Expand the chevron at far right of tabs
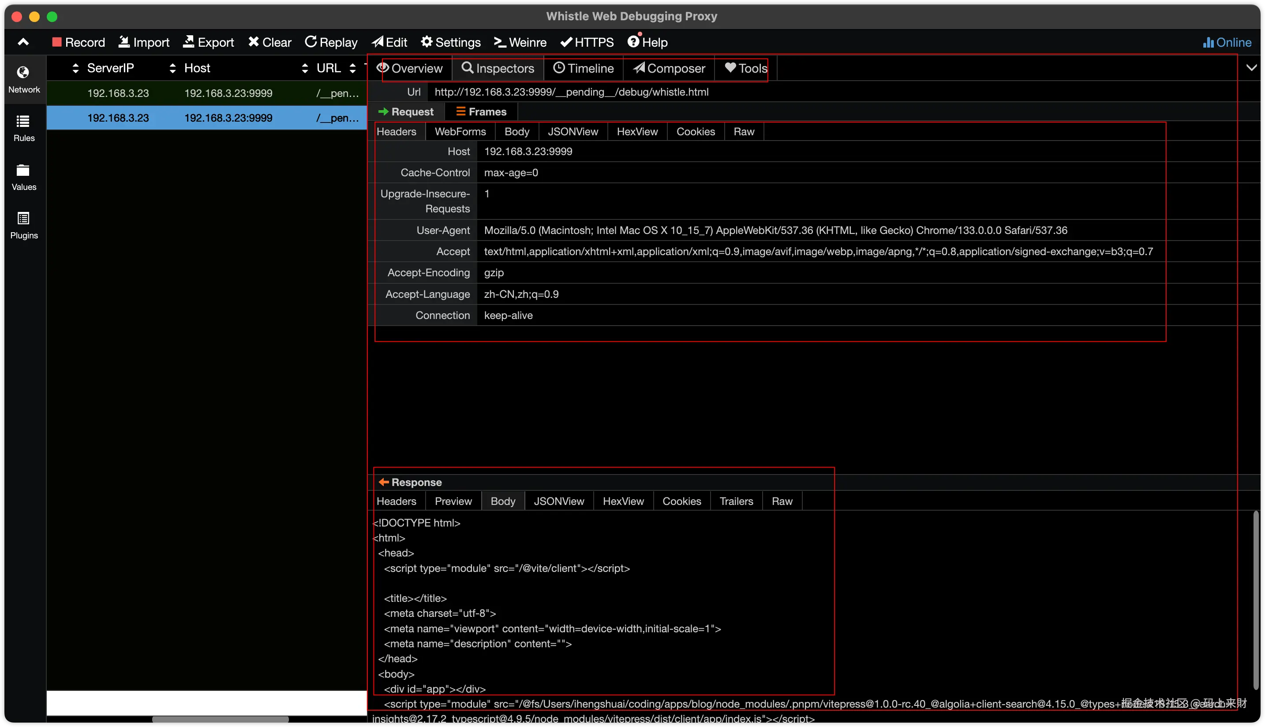The image size is (1265, 727). [x=1251, y=68]
